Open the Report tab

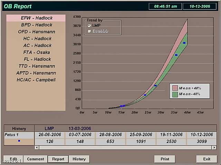pos(58,159)
